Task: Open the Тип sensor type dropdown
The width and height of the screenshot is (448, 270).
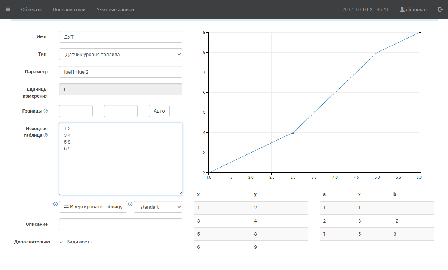Action: coord(120,54)
